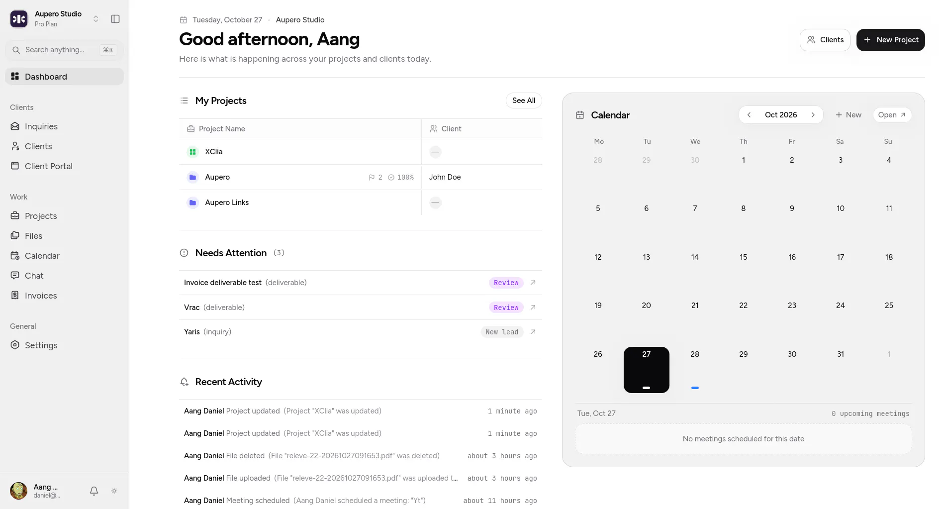The height and width of the screenshot is (509, 945).
Task: Go to the previous calendar month
Action: pos(749,115)
